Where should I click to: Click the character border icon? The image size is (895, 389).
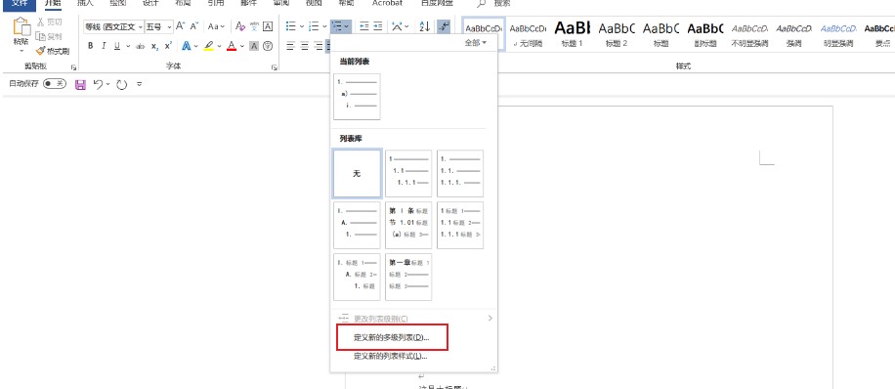point(268,26)
